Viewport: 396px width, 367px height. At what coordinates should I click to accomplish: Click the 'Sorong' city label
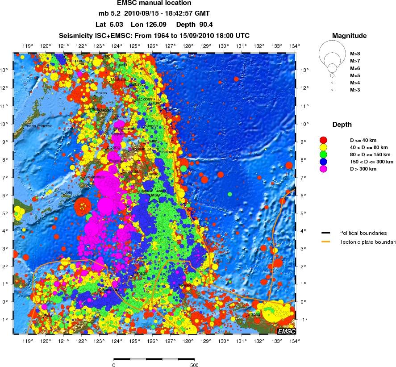[254, 314]
